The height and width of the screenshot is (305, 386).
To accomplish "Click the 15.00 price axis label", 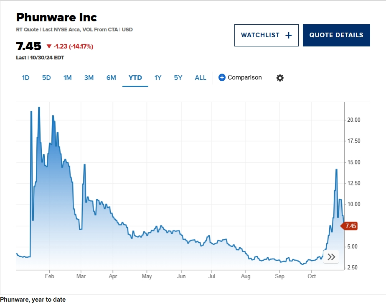I will pyautogui.click(x=354, y=162).
